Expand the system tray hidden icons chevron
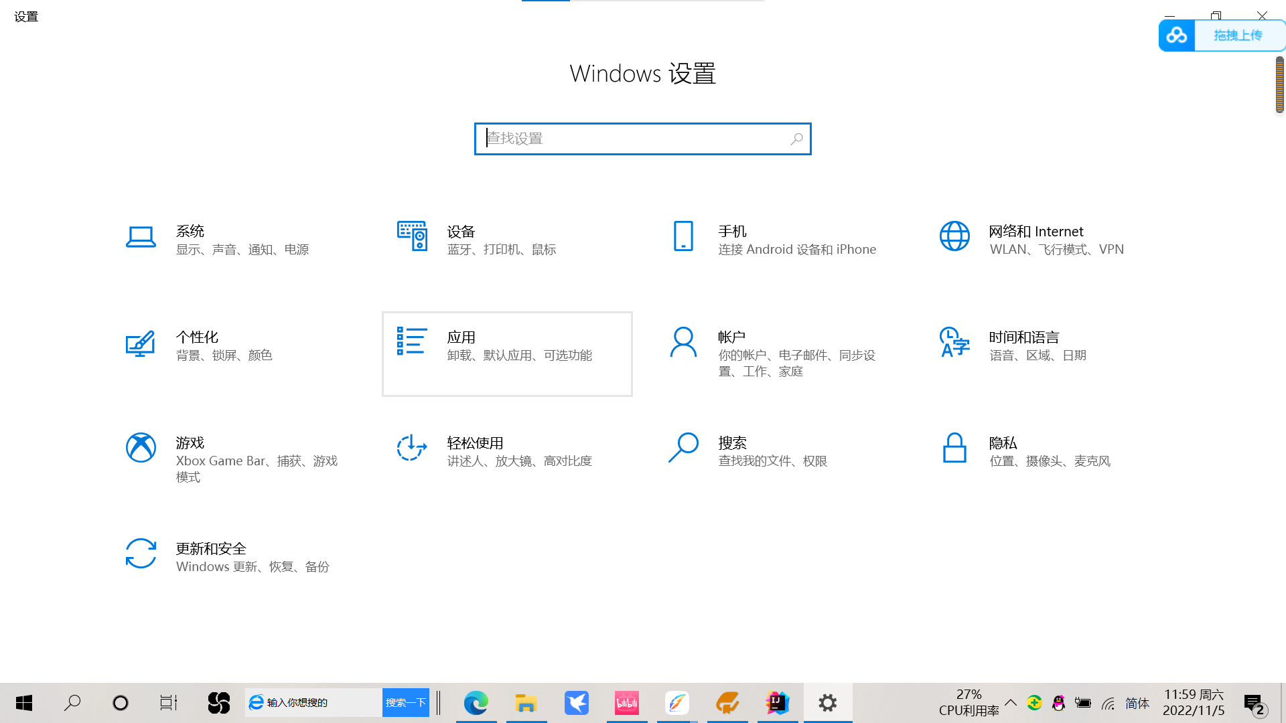The height and width of the screenshot is (723, 1286). 1011,703
